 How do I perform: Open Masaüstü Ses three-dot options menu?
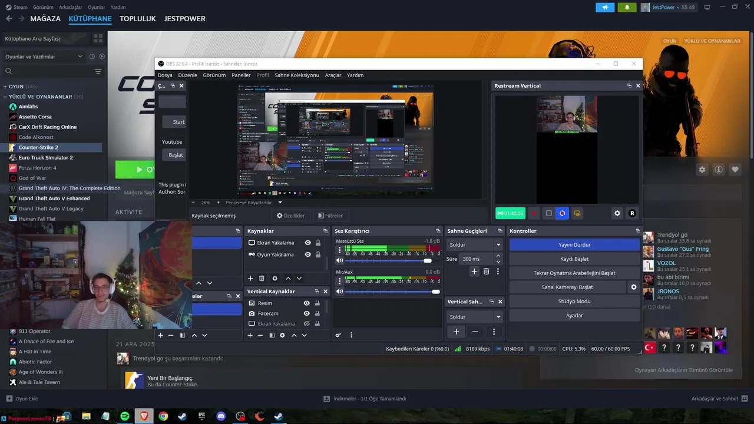click(339, 250)
